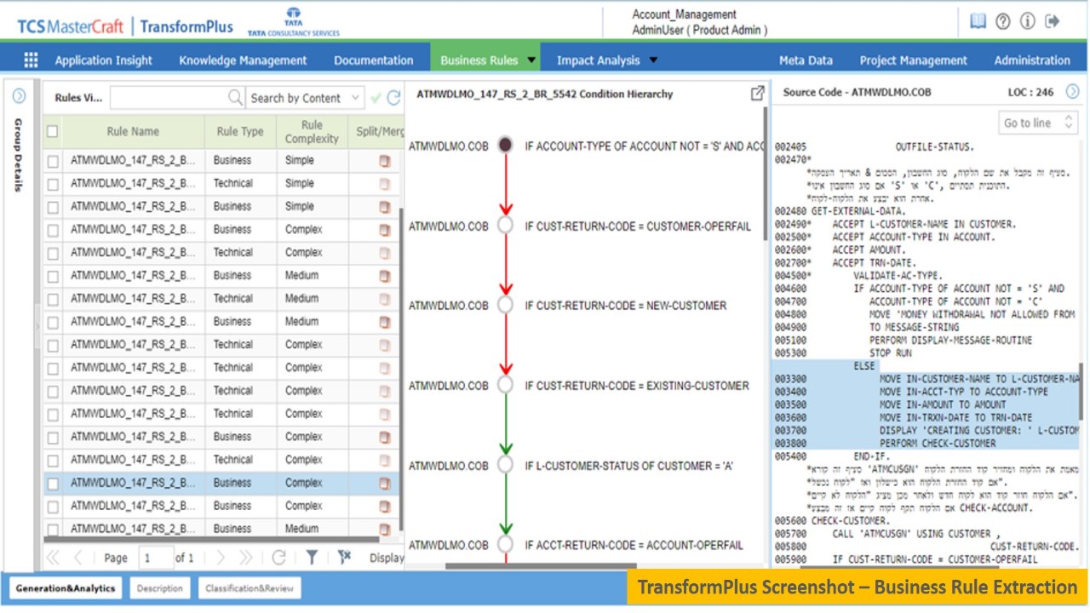Click the rules table horizontal scrollbar
The image size is (1090, 613).
(x=211, y=539)
